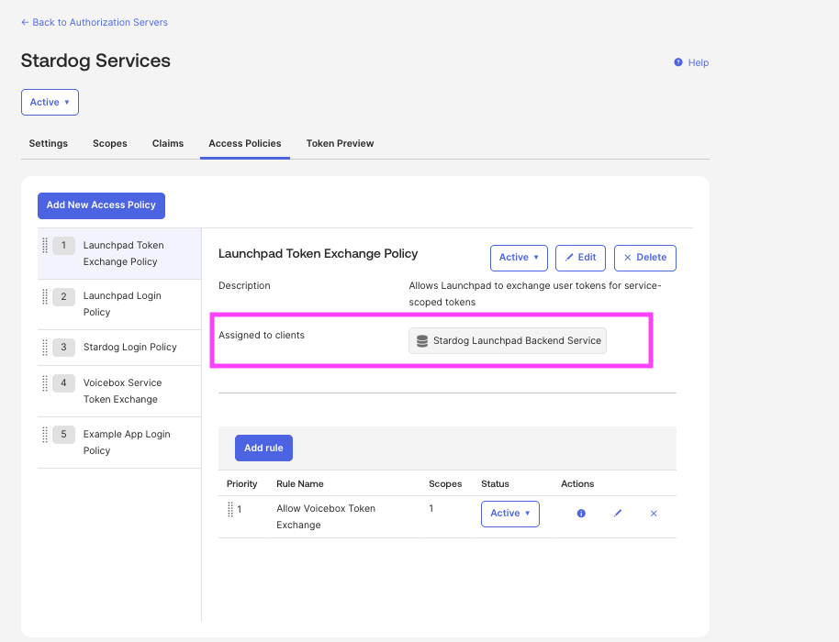Click drag handle of Launchpad Login Policy
Screen dimensions: 839x642
point(45,296)
